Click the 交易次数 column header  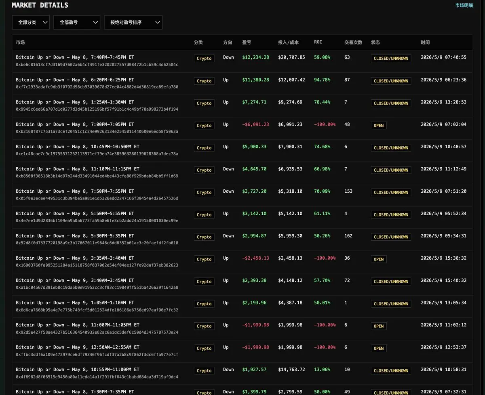[x=353, y=42]
